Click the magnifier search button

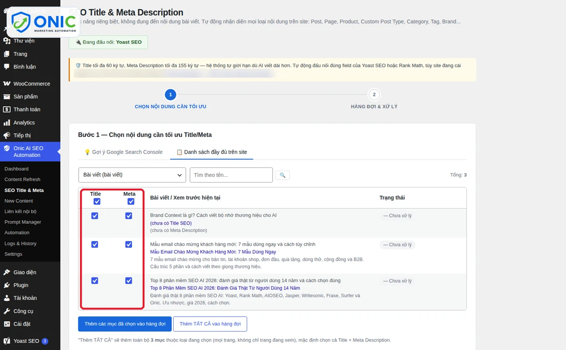point(283,175)
